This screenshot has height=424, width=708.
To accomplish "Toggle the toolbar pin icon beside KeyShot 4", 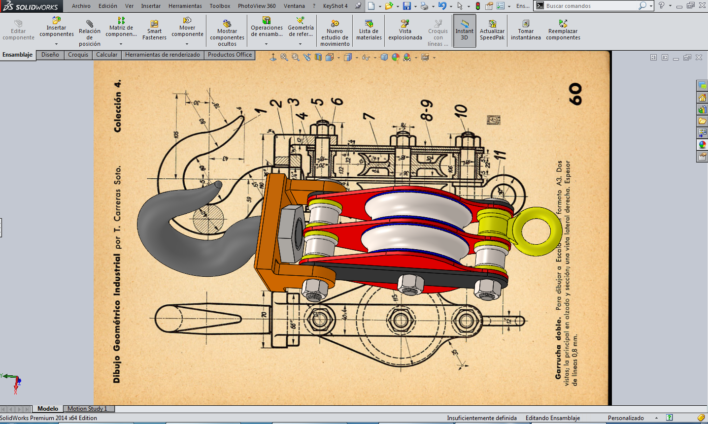I will coord(358,6).
